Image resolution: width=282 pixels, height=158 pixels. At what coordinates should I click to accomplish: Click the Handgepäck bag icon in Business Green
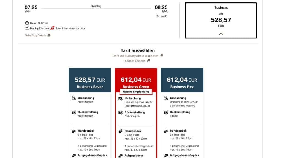click(x=120, y=131)
